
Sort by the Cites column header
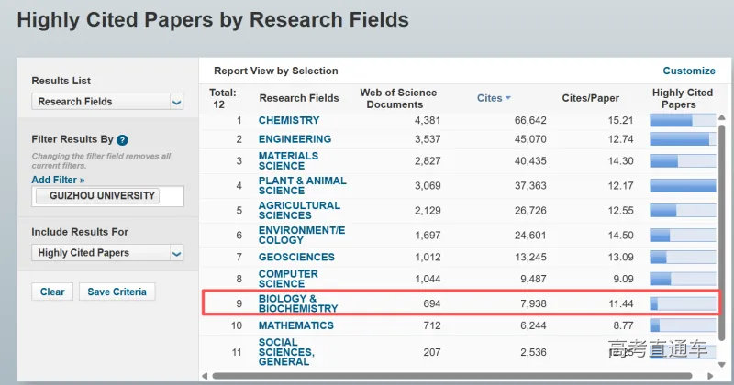[x=489, y=98]
